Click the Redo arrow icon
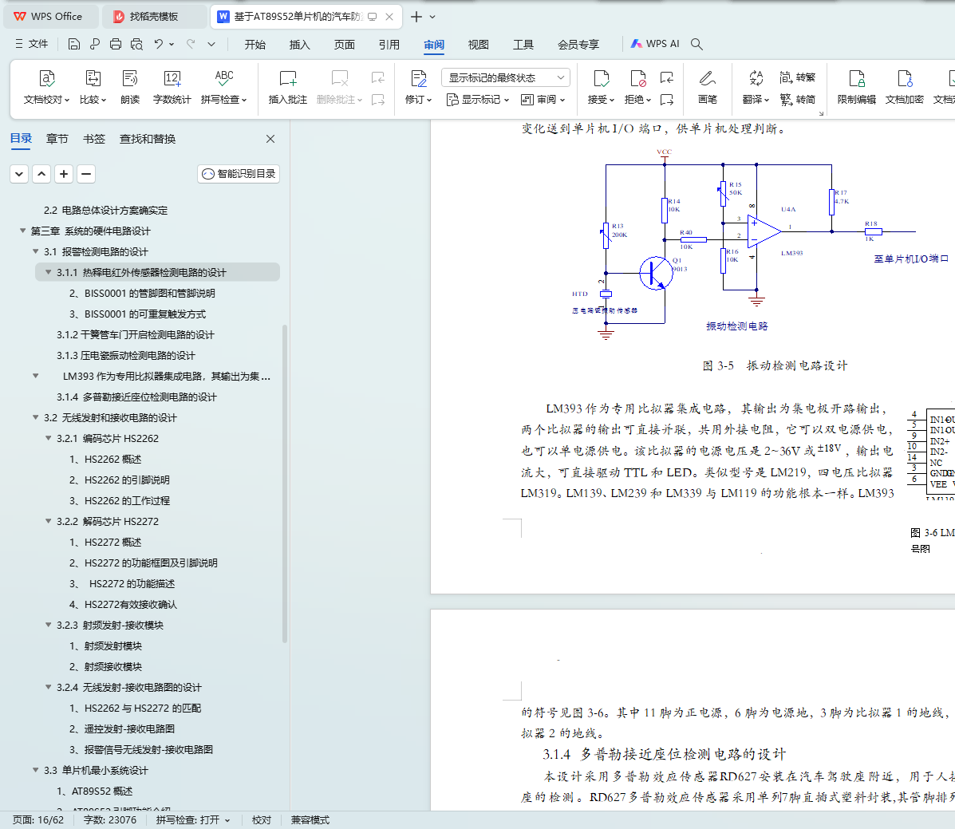Screen dimensions: 955x829 click(191, 44)
